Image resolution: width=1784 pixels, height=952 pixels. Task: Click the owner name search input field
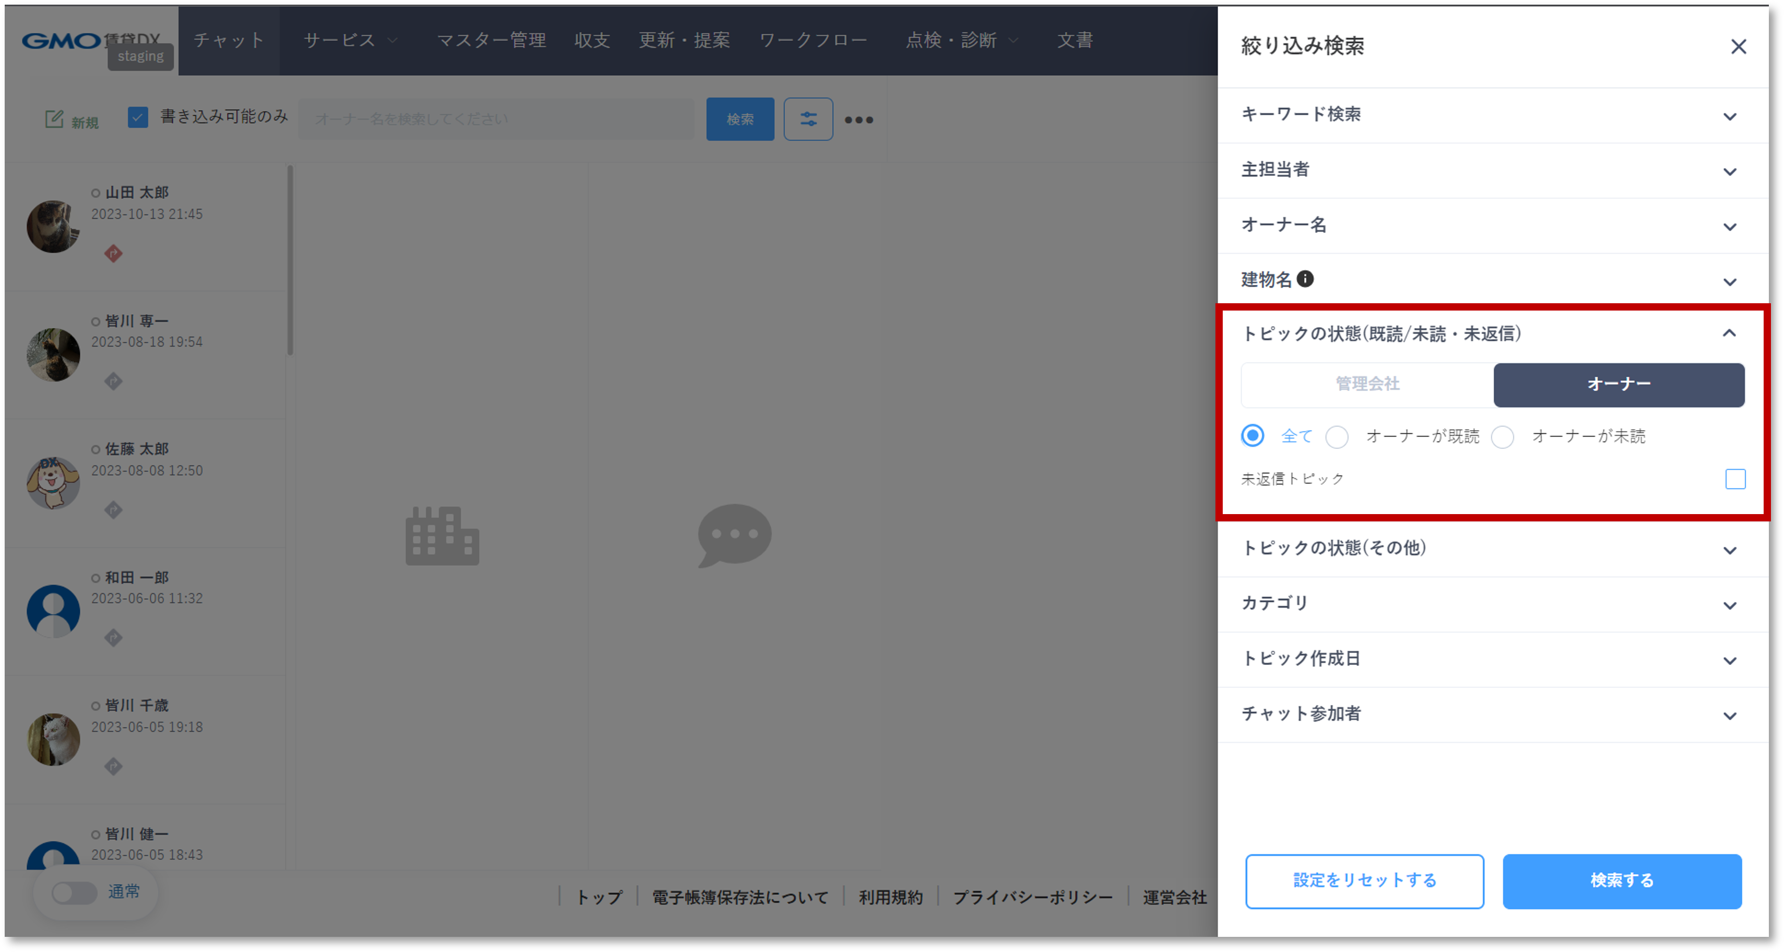point(495,118)
